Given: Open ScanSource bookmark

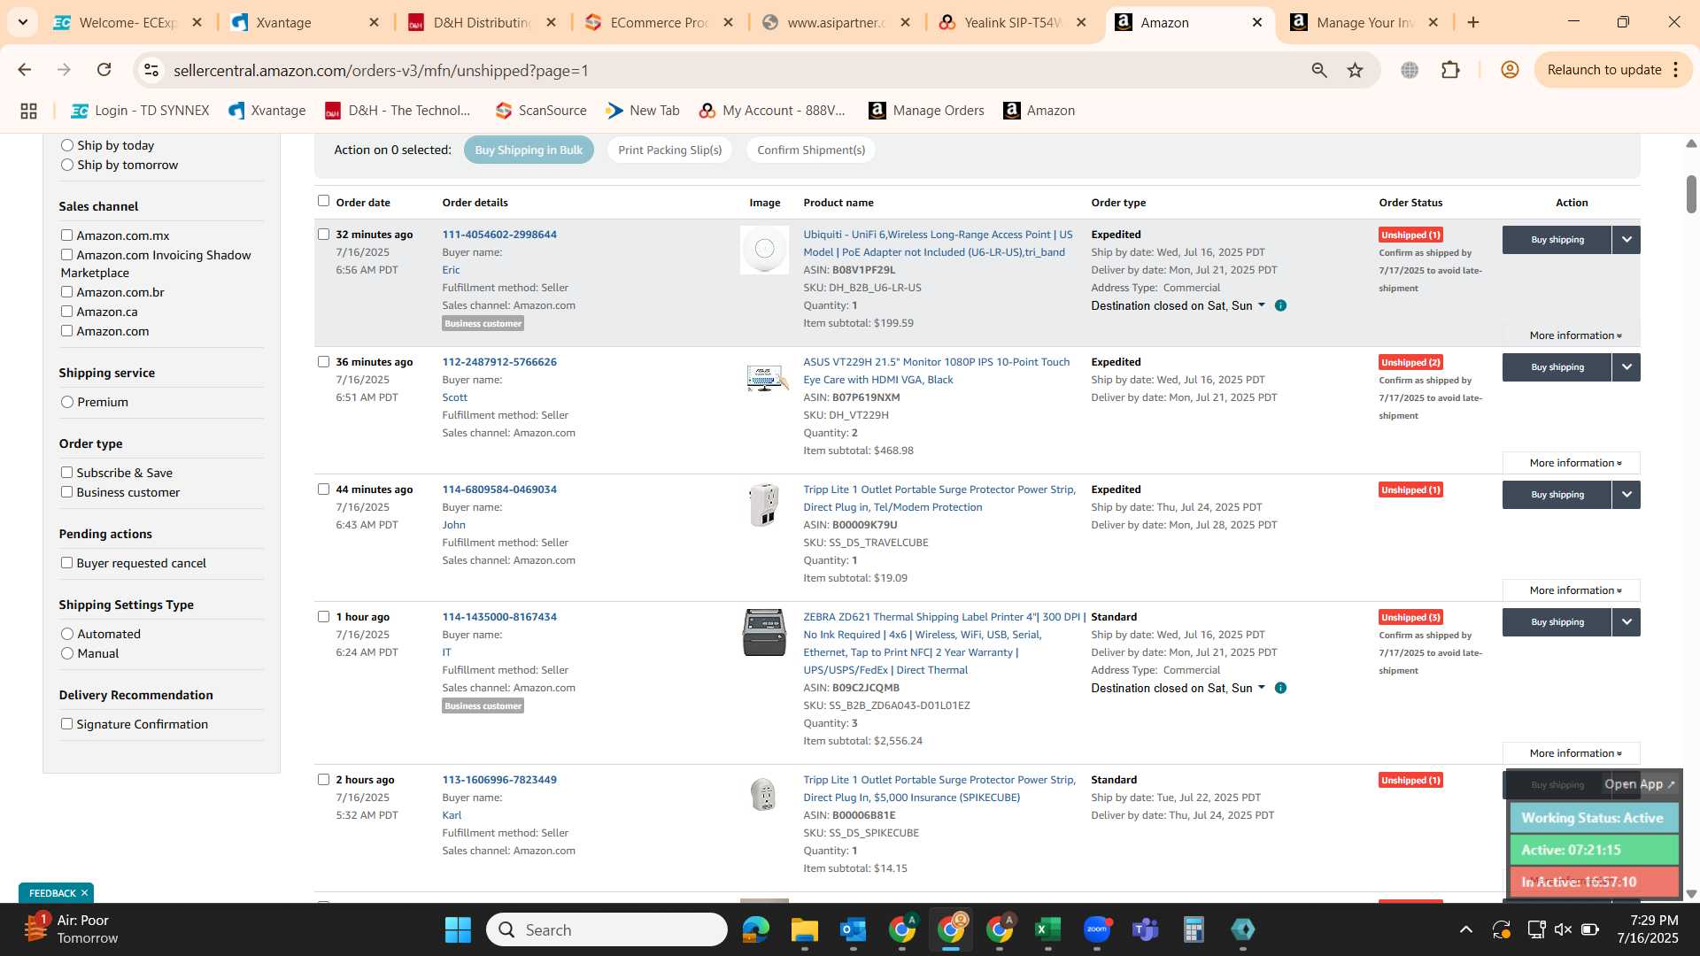Looking at the screenshot, I should [x=541, y=111].
